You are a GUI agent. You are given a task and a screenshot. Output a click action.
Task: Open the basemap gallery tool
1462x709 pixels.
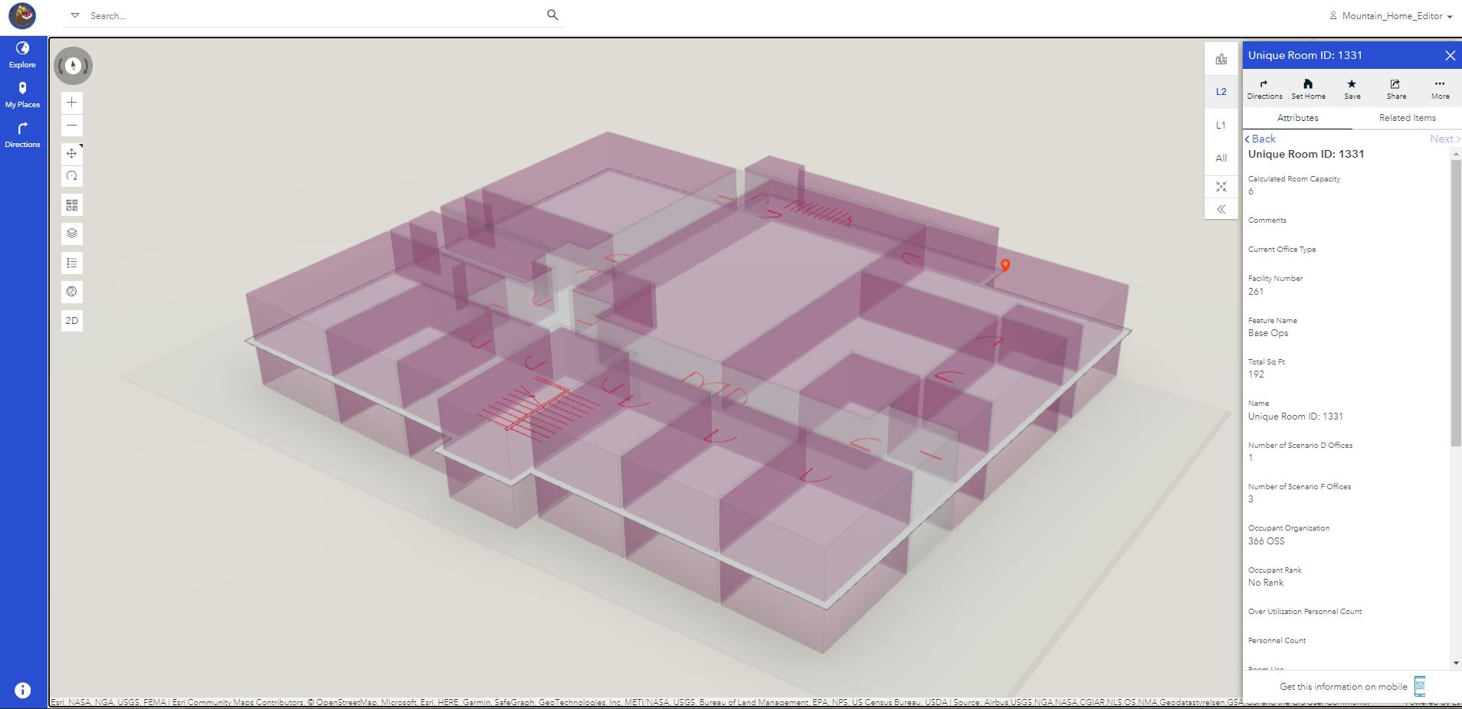[x=71, y=204]
